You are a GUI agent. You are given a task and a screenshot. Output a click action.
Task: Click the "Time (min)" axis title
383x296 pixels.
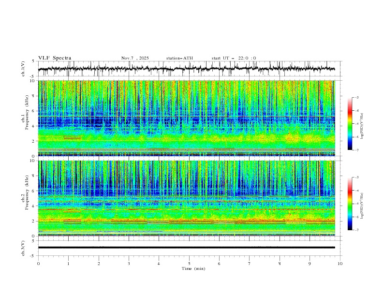coord(193,268)
